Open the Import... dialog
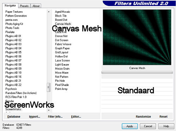The width and height of the screenshot is (176, 131). tap(34, 117)
